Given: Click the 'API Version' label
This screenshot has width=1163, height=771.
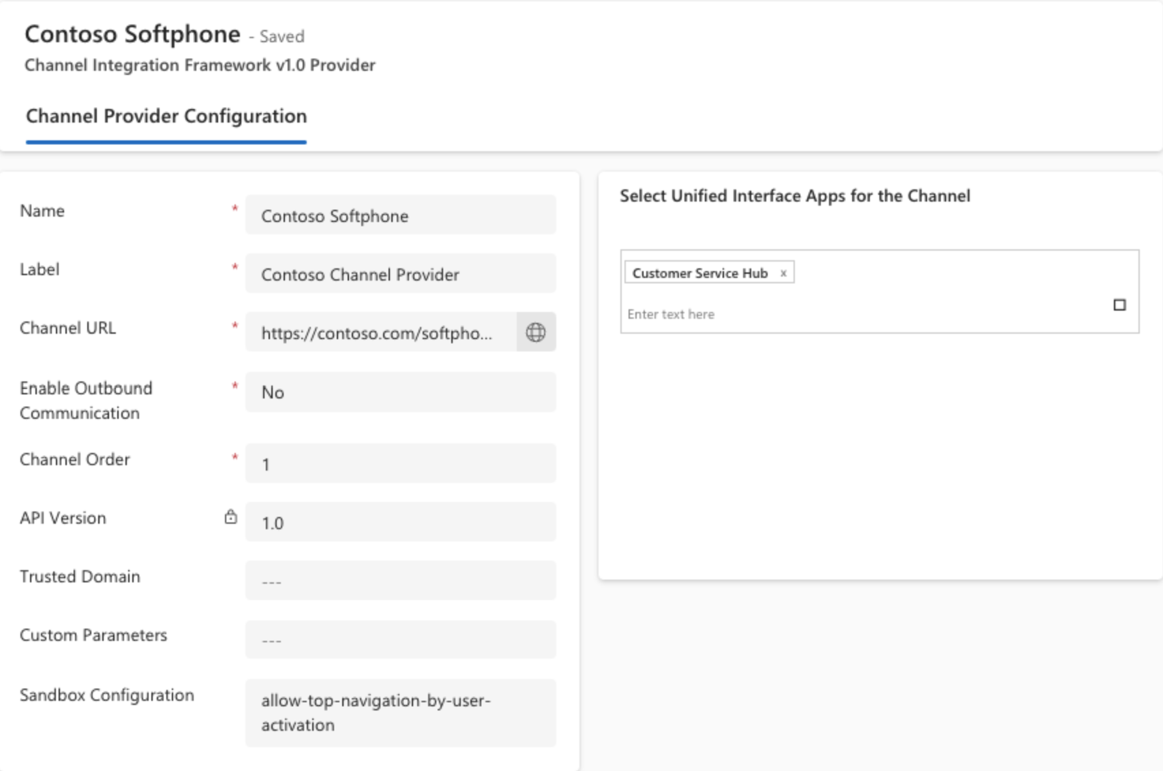Looking at the screenshot, I should (63, 518).
